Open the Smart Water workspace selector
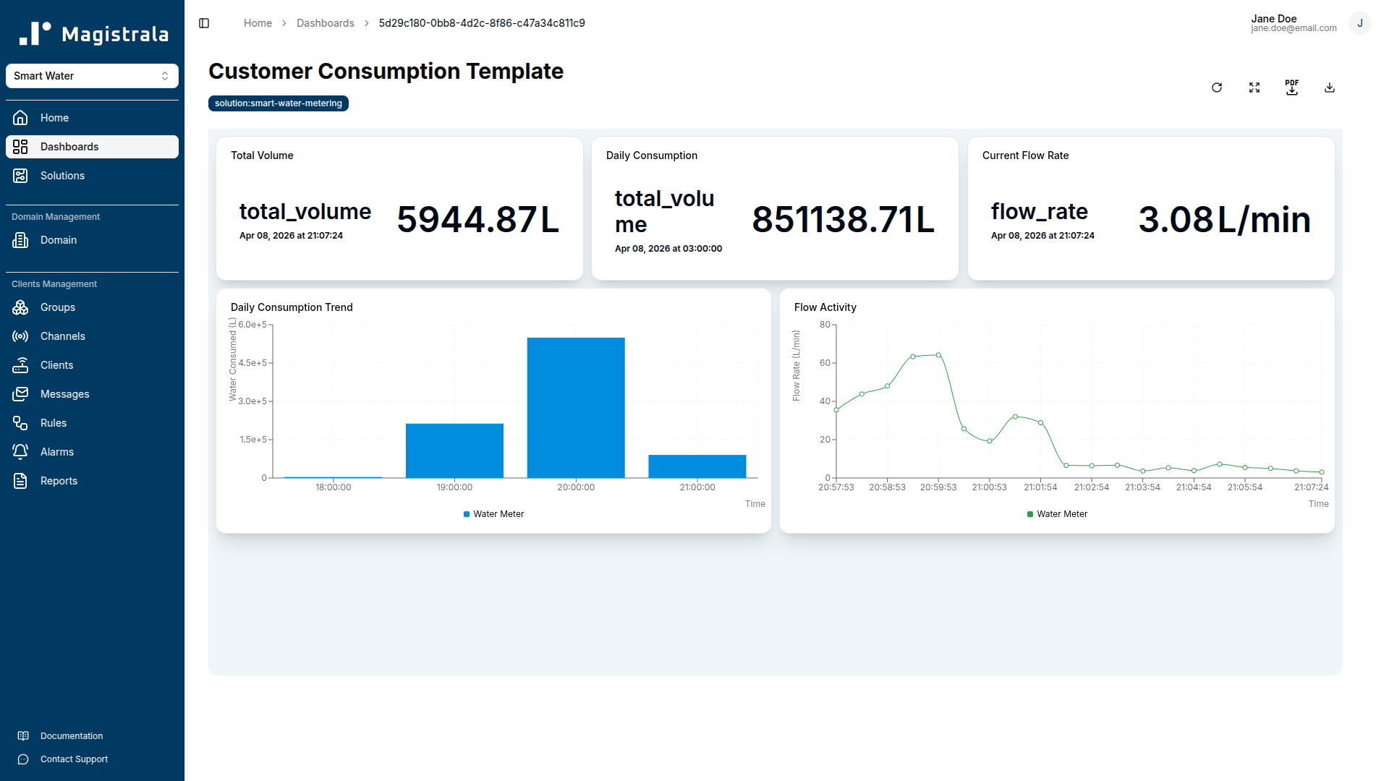This screenshot has height=781, width=1389. point(92,75)
